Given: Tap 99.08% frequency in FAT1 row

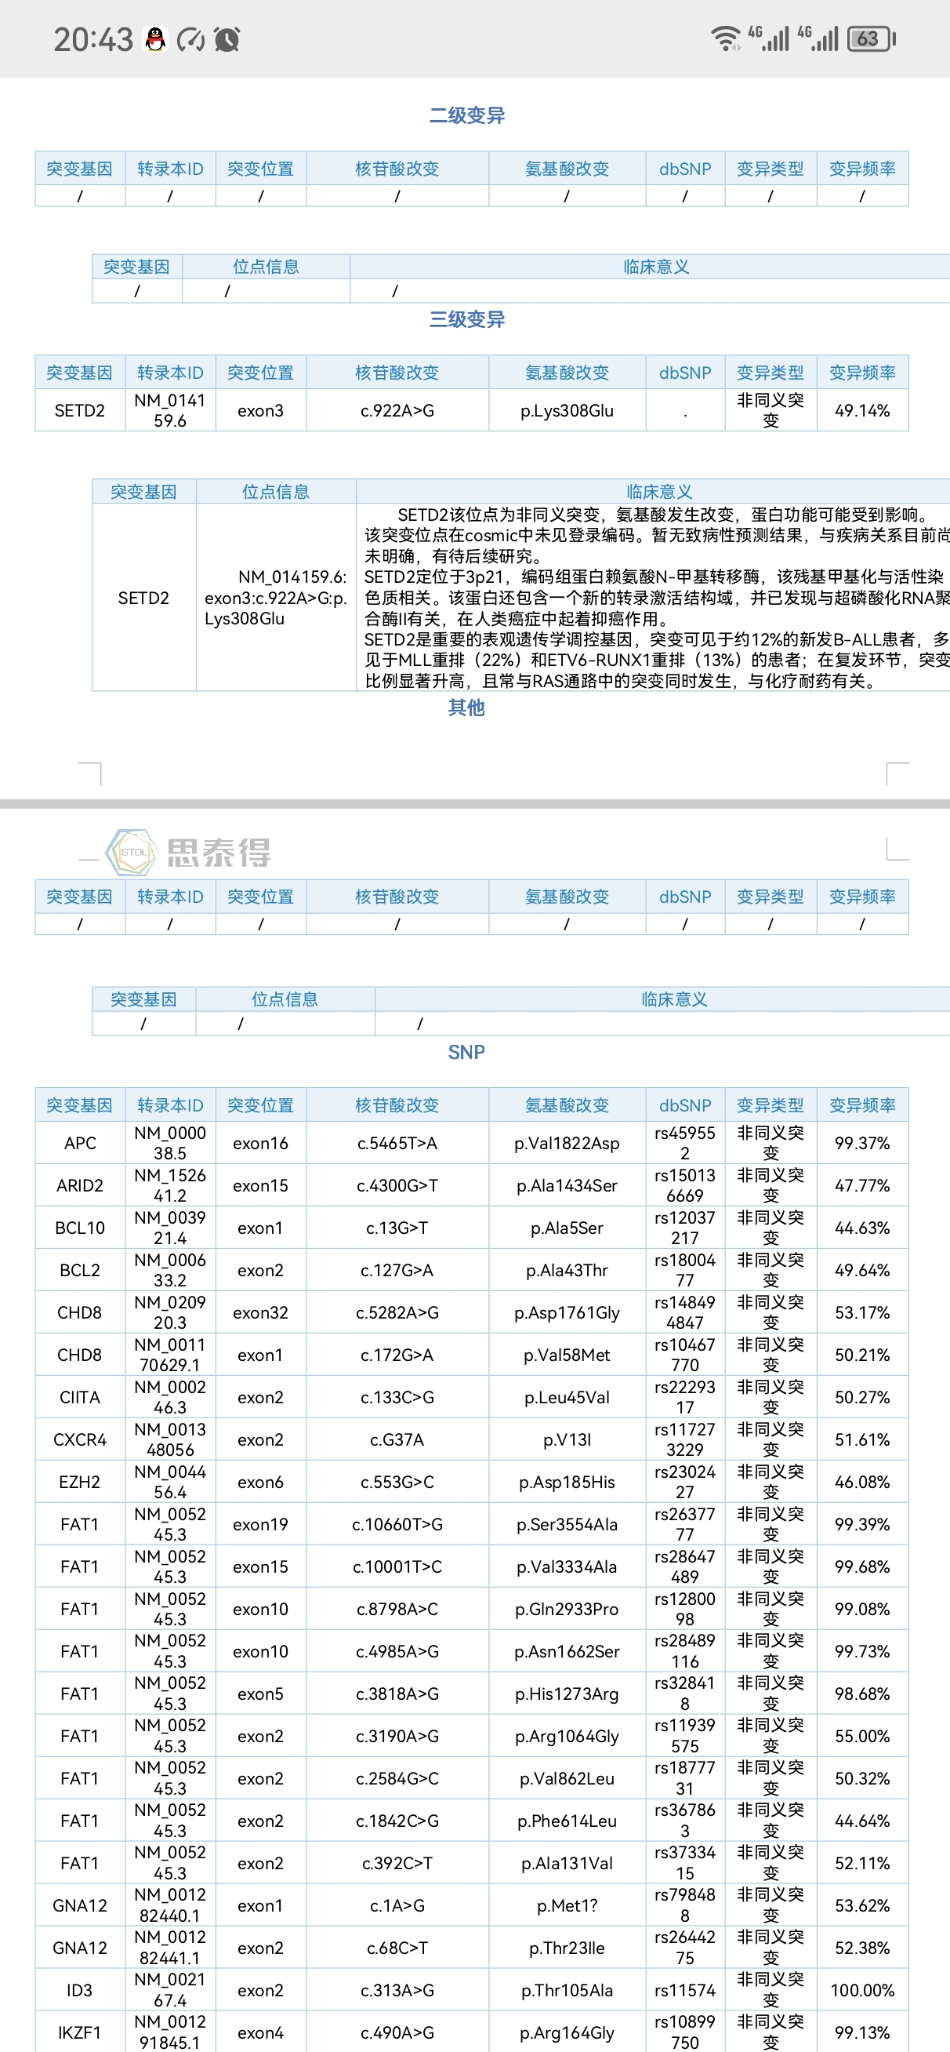Looking at the screenshot, I should coord(862,1608).
